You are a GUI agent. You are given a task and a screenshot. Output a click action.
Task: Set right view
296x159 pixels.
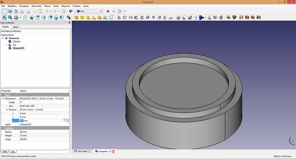coord(43,18)
